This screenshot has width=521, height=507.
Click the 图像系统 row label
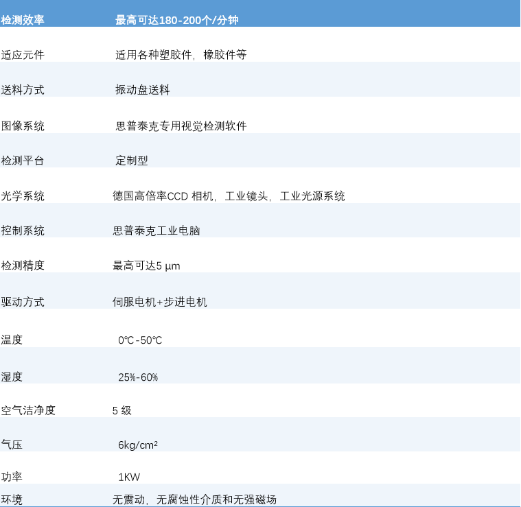(23, 126)
